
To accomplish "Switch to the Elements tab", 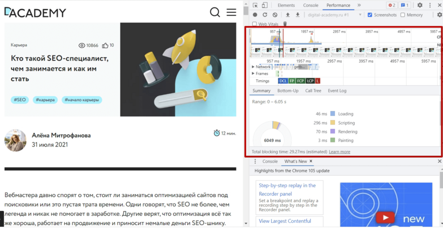I will [286, 5].
